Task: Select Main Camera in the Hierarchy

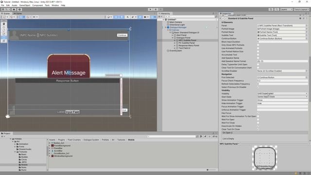Action: point(176,22)
